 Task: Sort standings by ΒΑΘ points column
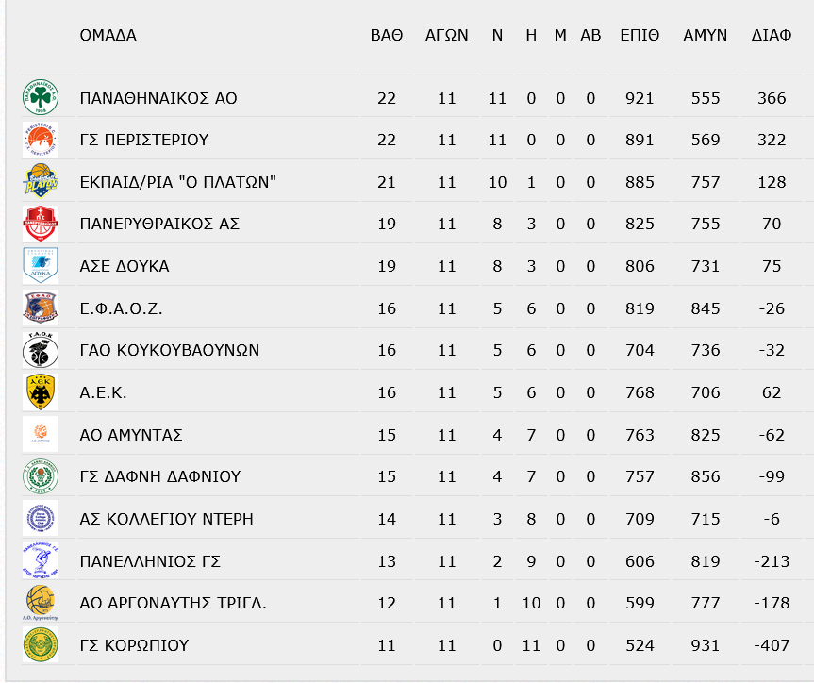387,35
